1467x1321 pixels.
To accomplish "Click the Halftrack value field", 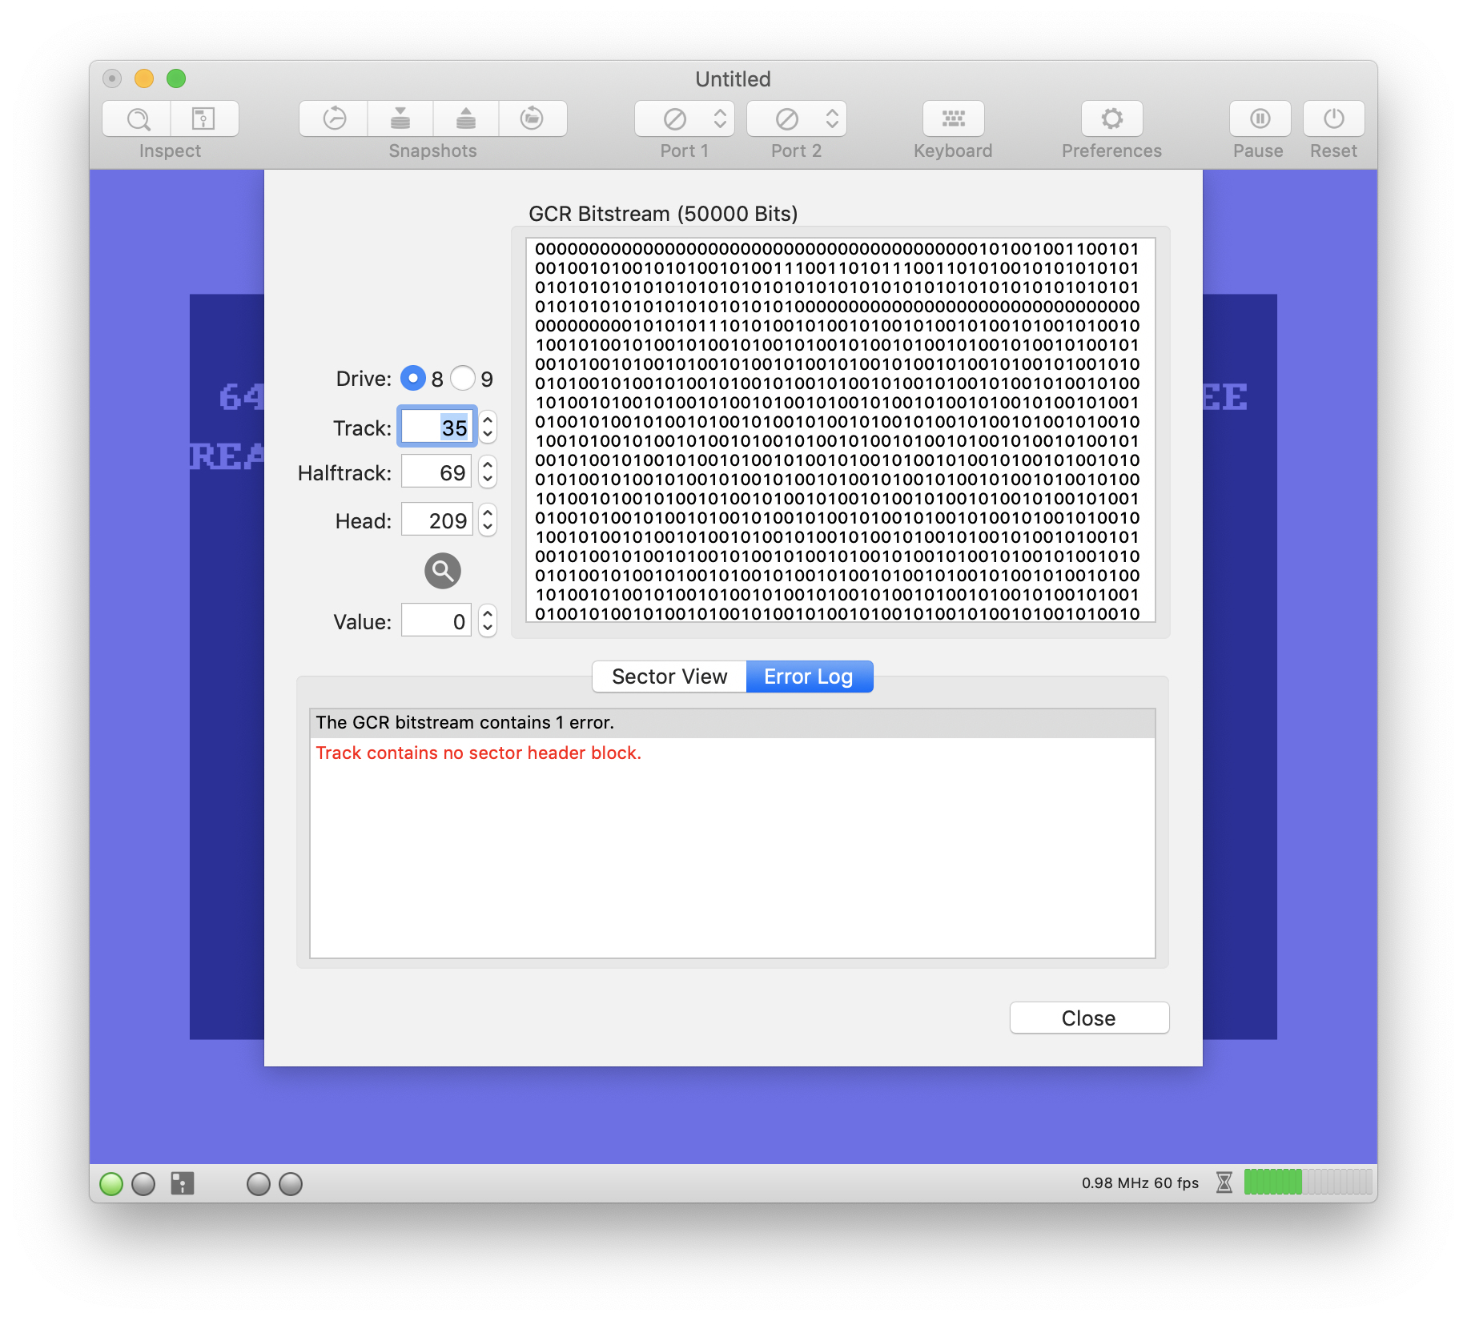I will (x=436, y=472).
